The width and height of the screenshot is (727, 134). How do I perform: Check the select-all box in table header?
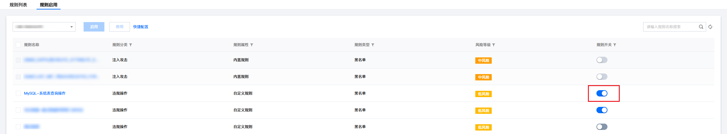point(18,45)
